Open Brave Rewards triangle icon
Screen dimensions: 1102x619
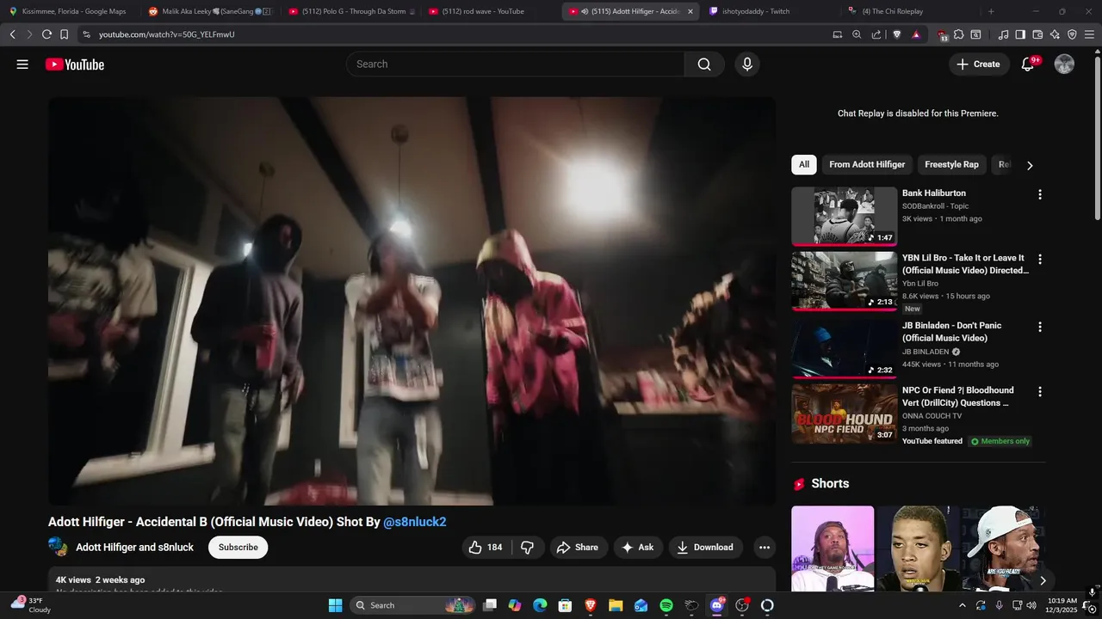coord(916,34)
